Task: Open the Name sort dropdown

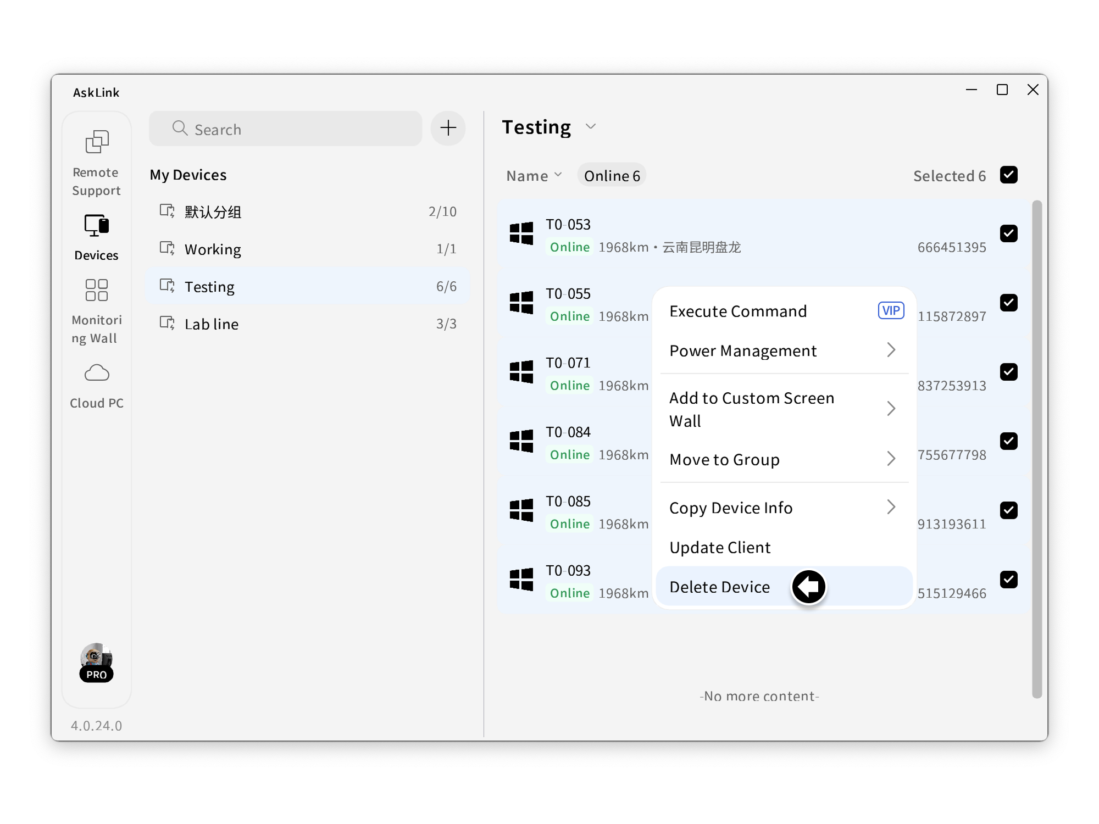Action: point(534,176)
